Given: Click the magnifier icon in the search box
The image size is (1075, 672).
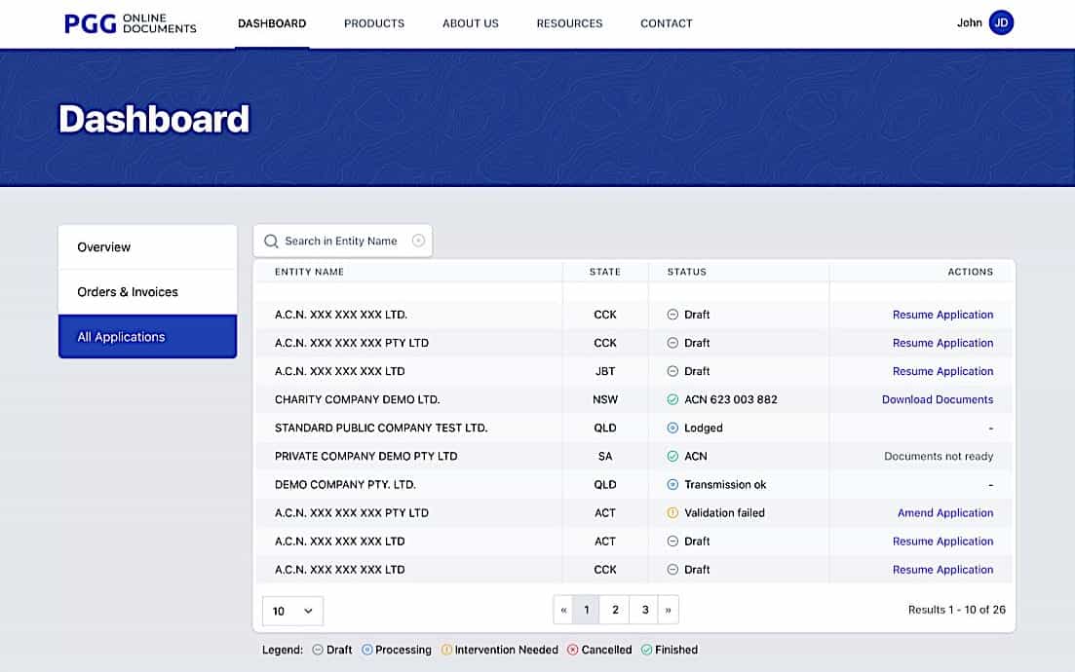Looking at the screenshot, I should [x=270, y=240].
